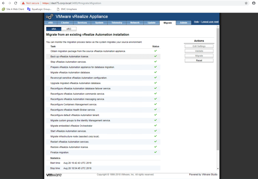Click the Not secure warning icon
Image resolution: width=258 pixels, height=179 pixels.
point(23,3)
